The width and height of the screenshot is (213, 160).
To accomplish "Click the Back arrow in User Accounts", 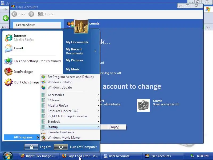I will coord(14,14).
